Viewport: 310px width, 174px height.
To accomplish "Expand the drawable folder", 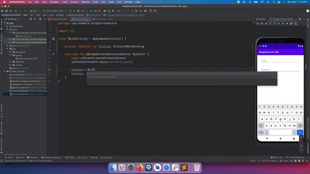I will pyautogui.click(x=10, y=52).
